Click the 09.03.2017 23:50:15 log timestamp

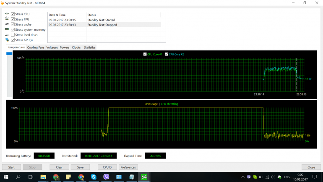(x=62, y=20)
